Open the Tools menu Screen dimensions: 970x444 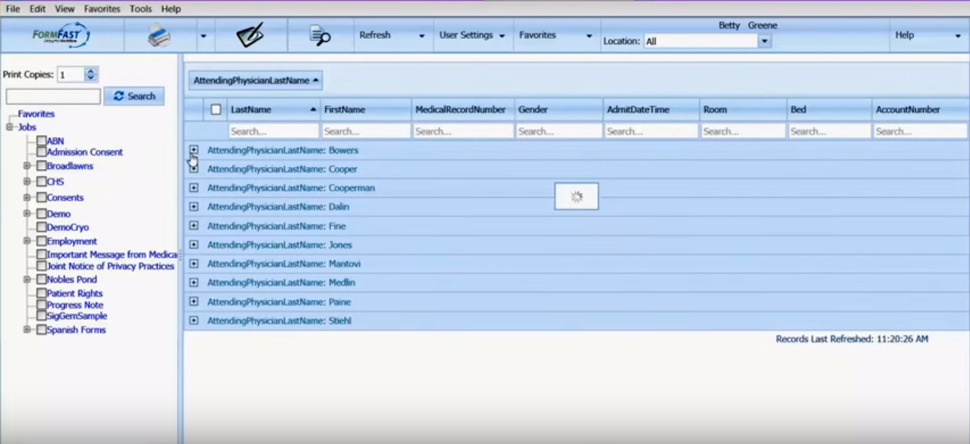pyautogui.click(x=141, y=9)
